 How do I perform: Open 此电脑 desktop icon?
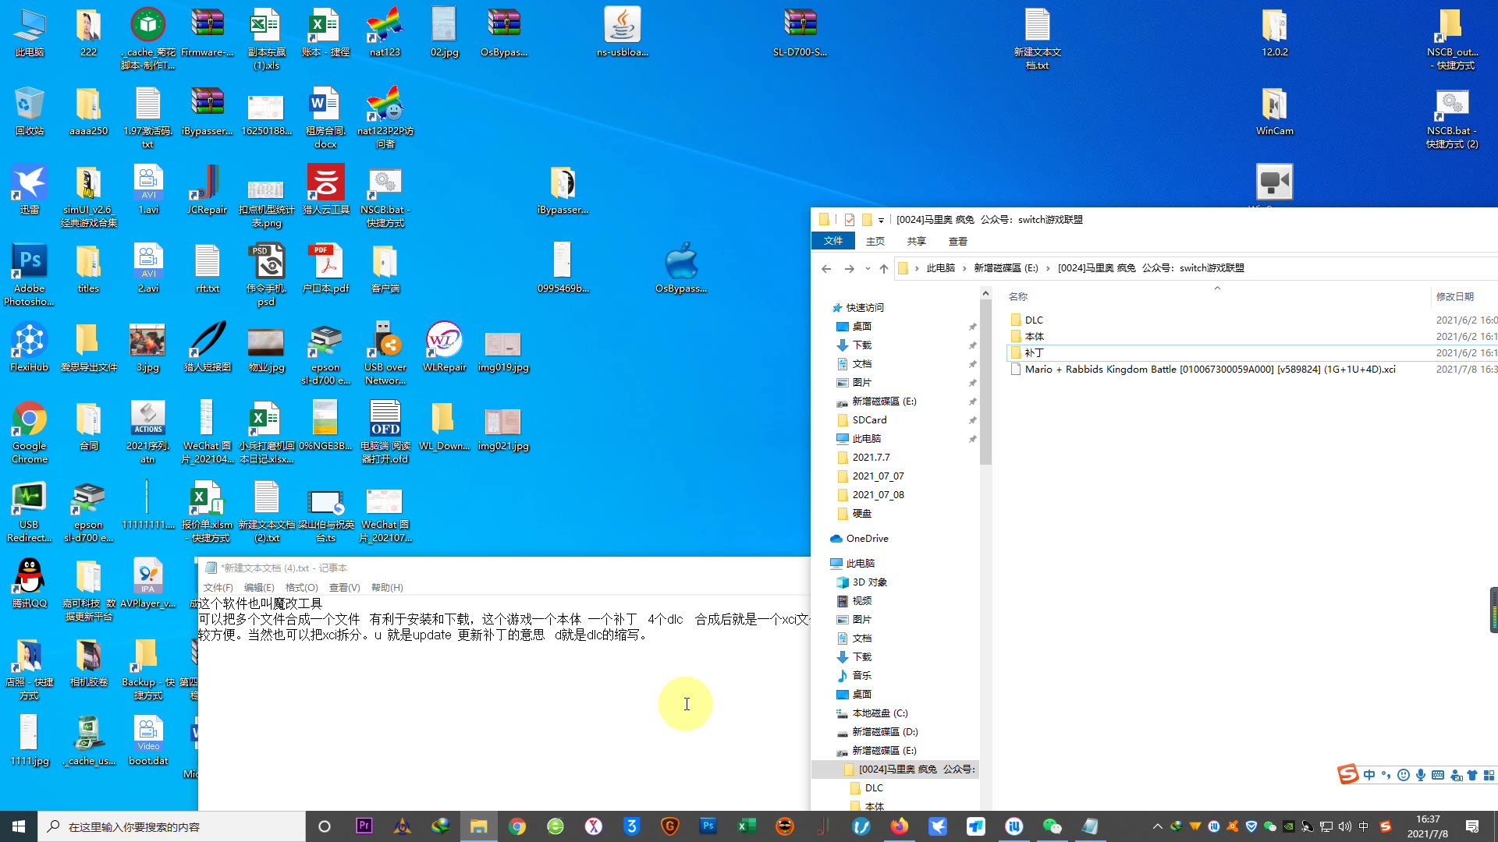tap(30, 33)
